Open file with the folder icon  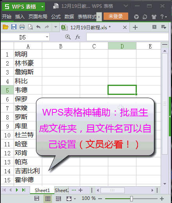pos(5,27)
